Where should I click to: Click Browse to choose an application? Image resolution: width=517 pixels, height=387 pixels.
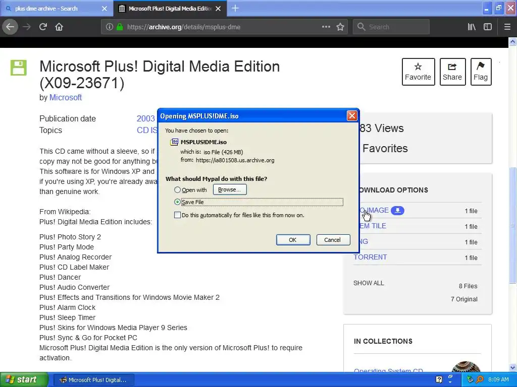[x=230, y=189]
